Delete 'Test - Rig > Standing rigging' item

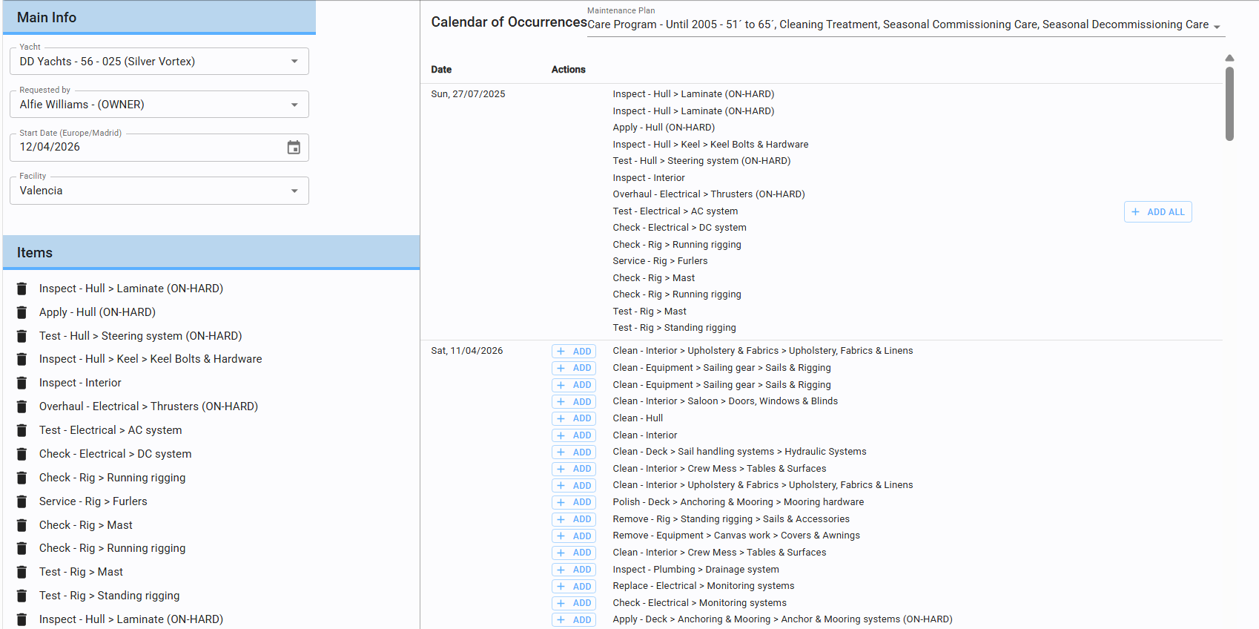22,596
